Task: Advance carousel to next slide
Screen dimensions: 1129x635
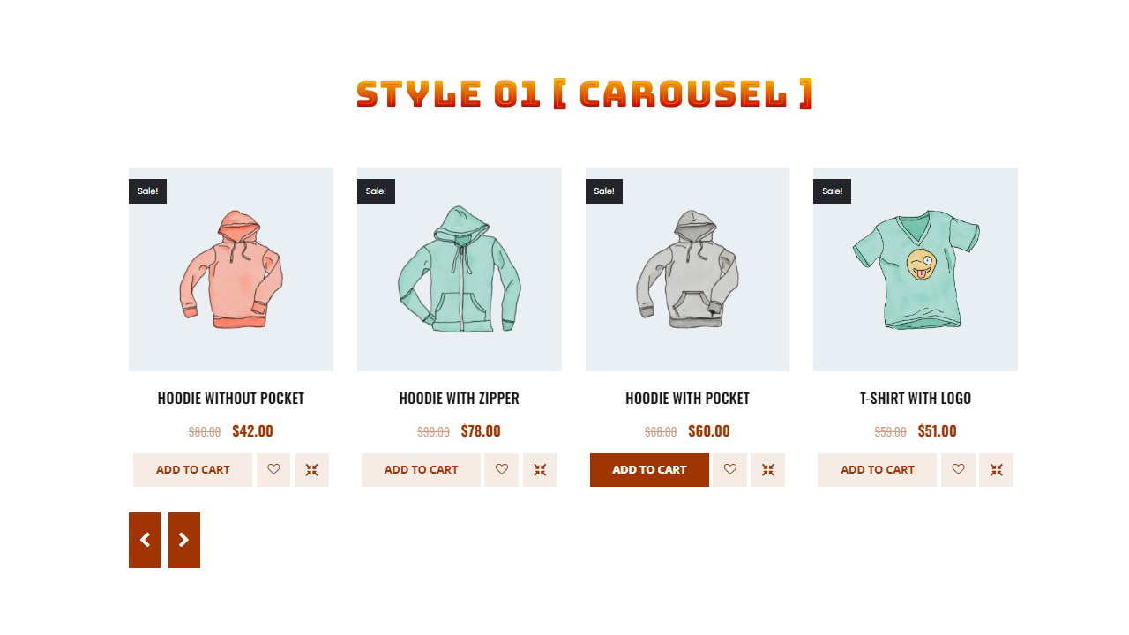Action: point(184,540)
